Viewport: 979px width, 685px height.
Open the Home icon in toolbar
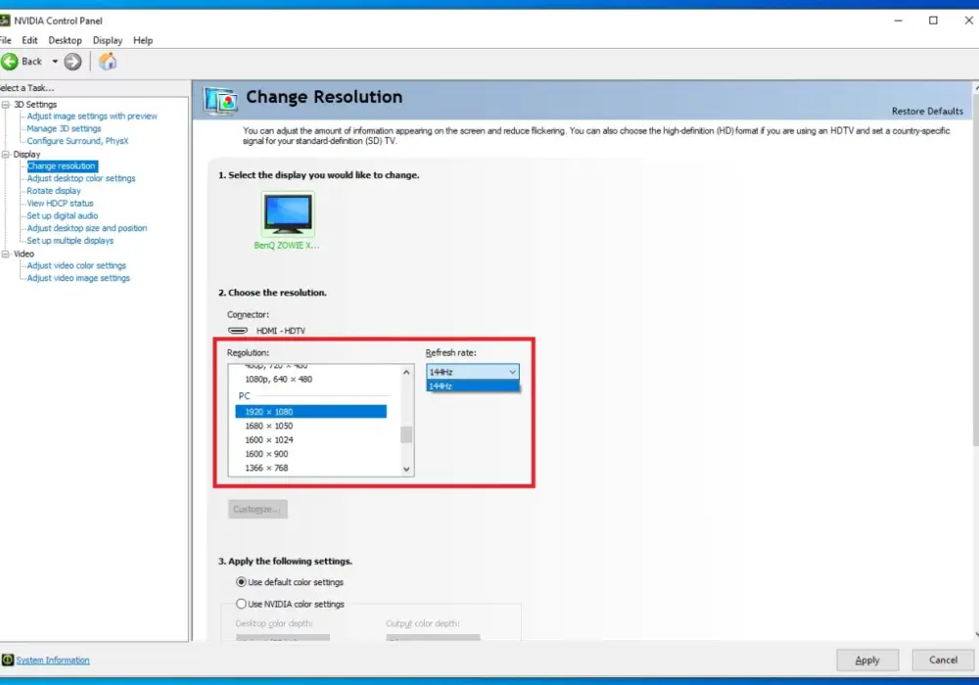tap(108, 61)
